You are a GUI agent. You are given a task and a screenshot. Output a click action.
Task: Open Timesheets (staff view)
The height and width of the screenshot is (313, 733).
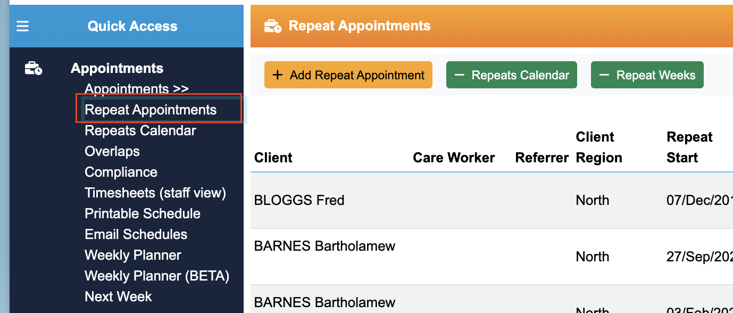[x=155, y=193]
